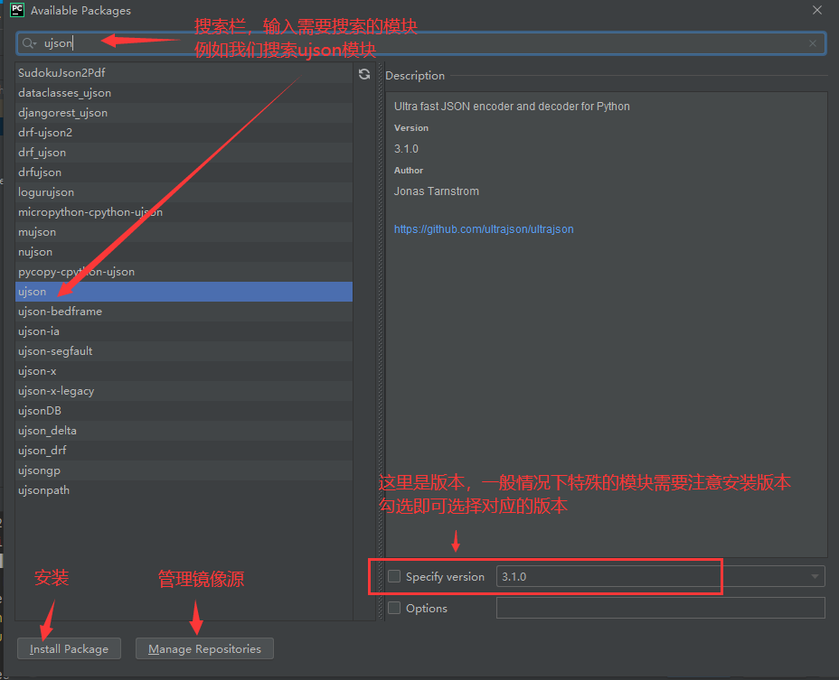Screen dimensions: 839x680
Task: Select ujson-x package row
Action: click(x=184, y=371)
